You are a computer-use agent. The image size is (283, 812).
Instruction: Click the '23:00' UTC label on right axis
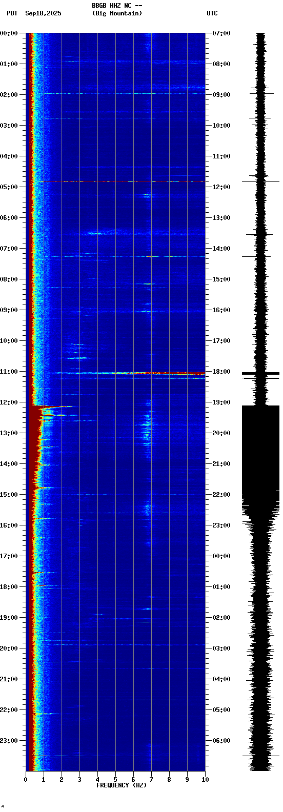[221, 525]
